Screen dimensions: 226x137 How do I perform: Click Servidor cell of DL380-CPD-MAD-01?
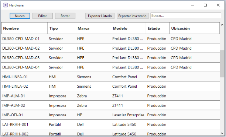tap(56, 39)
